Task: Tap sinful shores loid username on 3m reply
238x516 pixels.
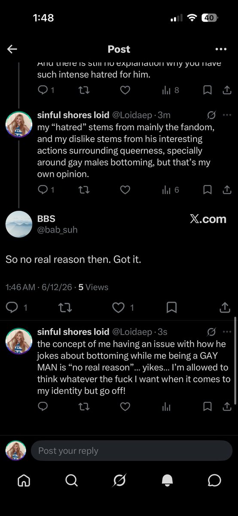Action: 73,115
